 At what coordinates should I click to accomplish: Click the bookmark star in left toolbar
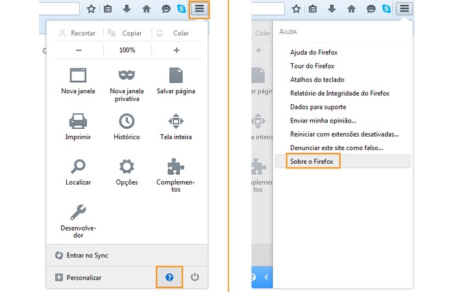tap(91, 9)
